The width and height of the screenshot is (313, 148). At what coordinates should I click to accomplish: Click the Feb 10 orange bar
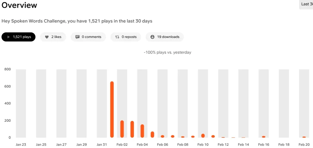pyautogui.click(x=203, y=136)
